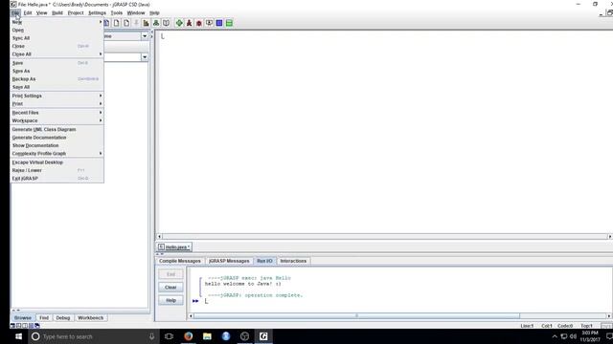Image resolution: width=613 pixels, height=344 pixels.
Task: Choose Save As from the File menu
Action: pyautogui.click(x=57, y=71)
